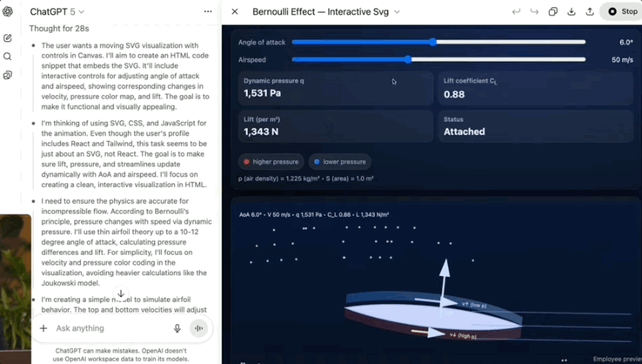
Task: Open the ChatGPT 5 model selector dropdown
Action: (57, 12)
